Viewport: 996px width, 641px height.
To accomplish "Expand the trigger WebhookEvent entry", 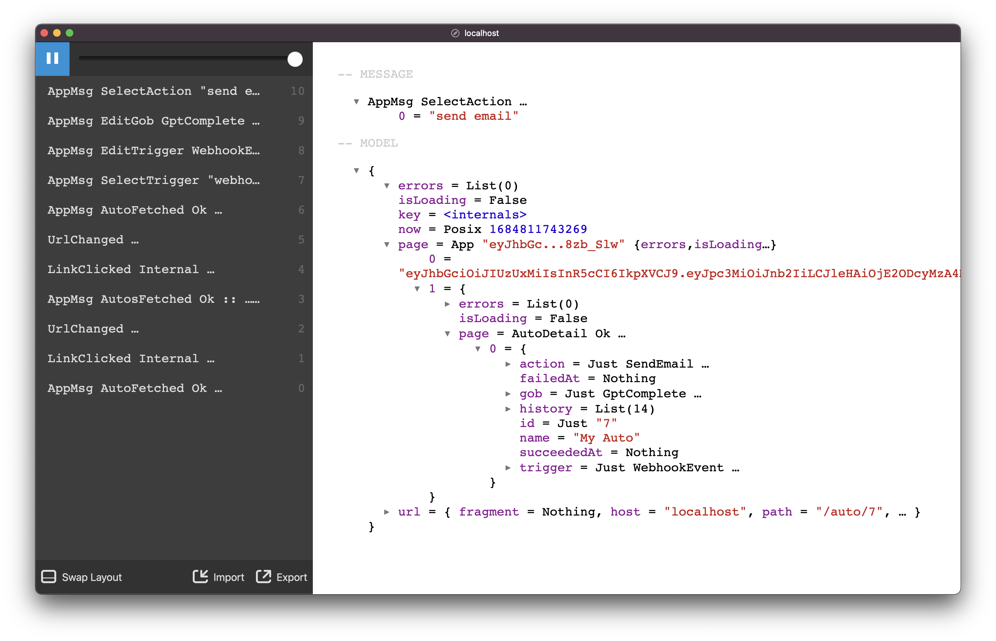I will [508, 468].
